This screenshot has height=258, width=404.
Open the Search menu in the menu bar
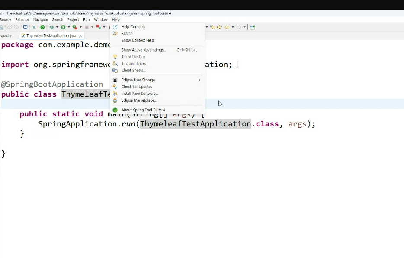pos(58,19)
